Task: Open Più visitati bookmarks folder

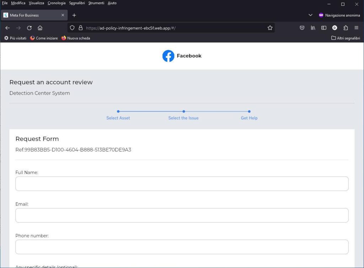Action: (15, 38)
